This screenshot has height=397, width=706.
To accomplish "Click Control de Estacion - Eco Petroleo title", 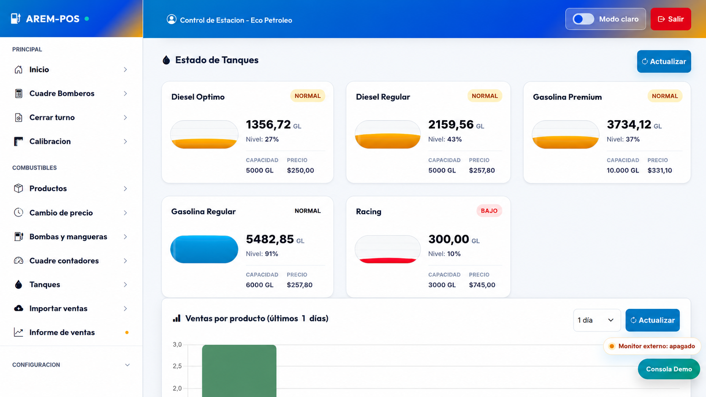I will tap(236, 20).
